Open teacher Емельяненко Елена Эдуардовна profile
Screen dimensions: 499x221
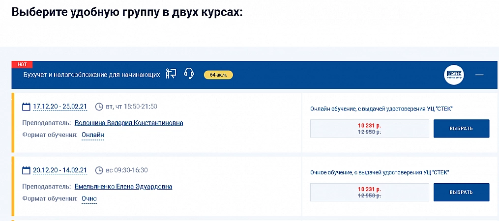(x=123, y=187)
